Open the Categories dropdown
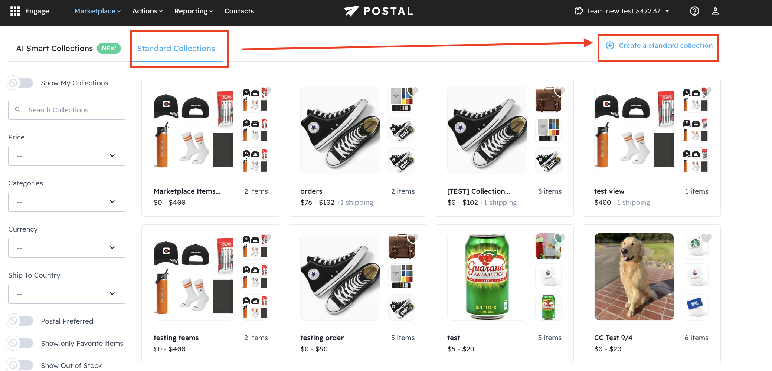 tap(67, 202)
